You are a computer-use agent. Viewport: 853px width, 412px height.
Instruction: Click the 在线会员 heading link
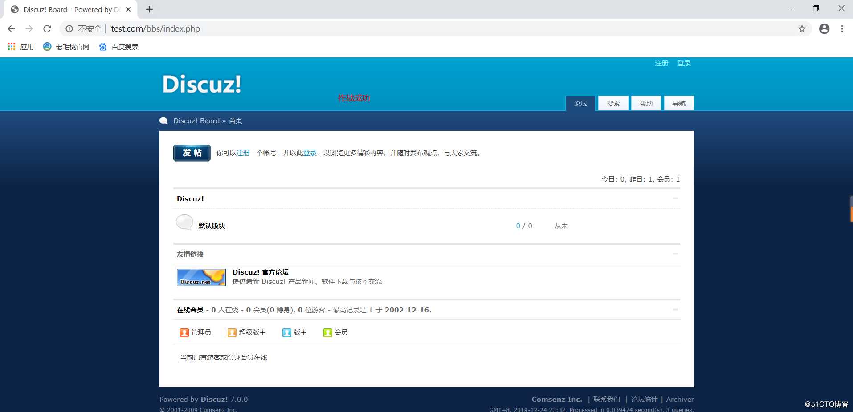pos(190,310)
